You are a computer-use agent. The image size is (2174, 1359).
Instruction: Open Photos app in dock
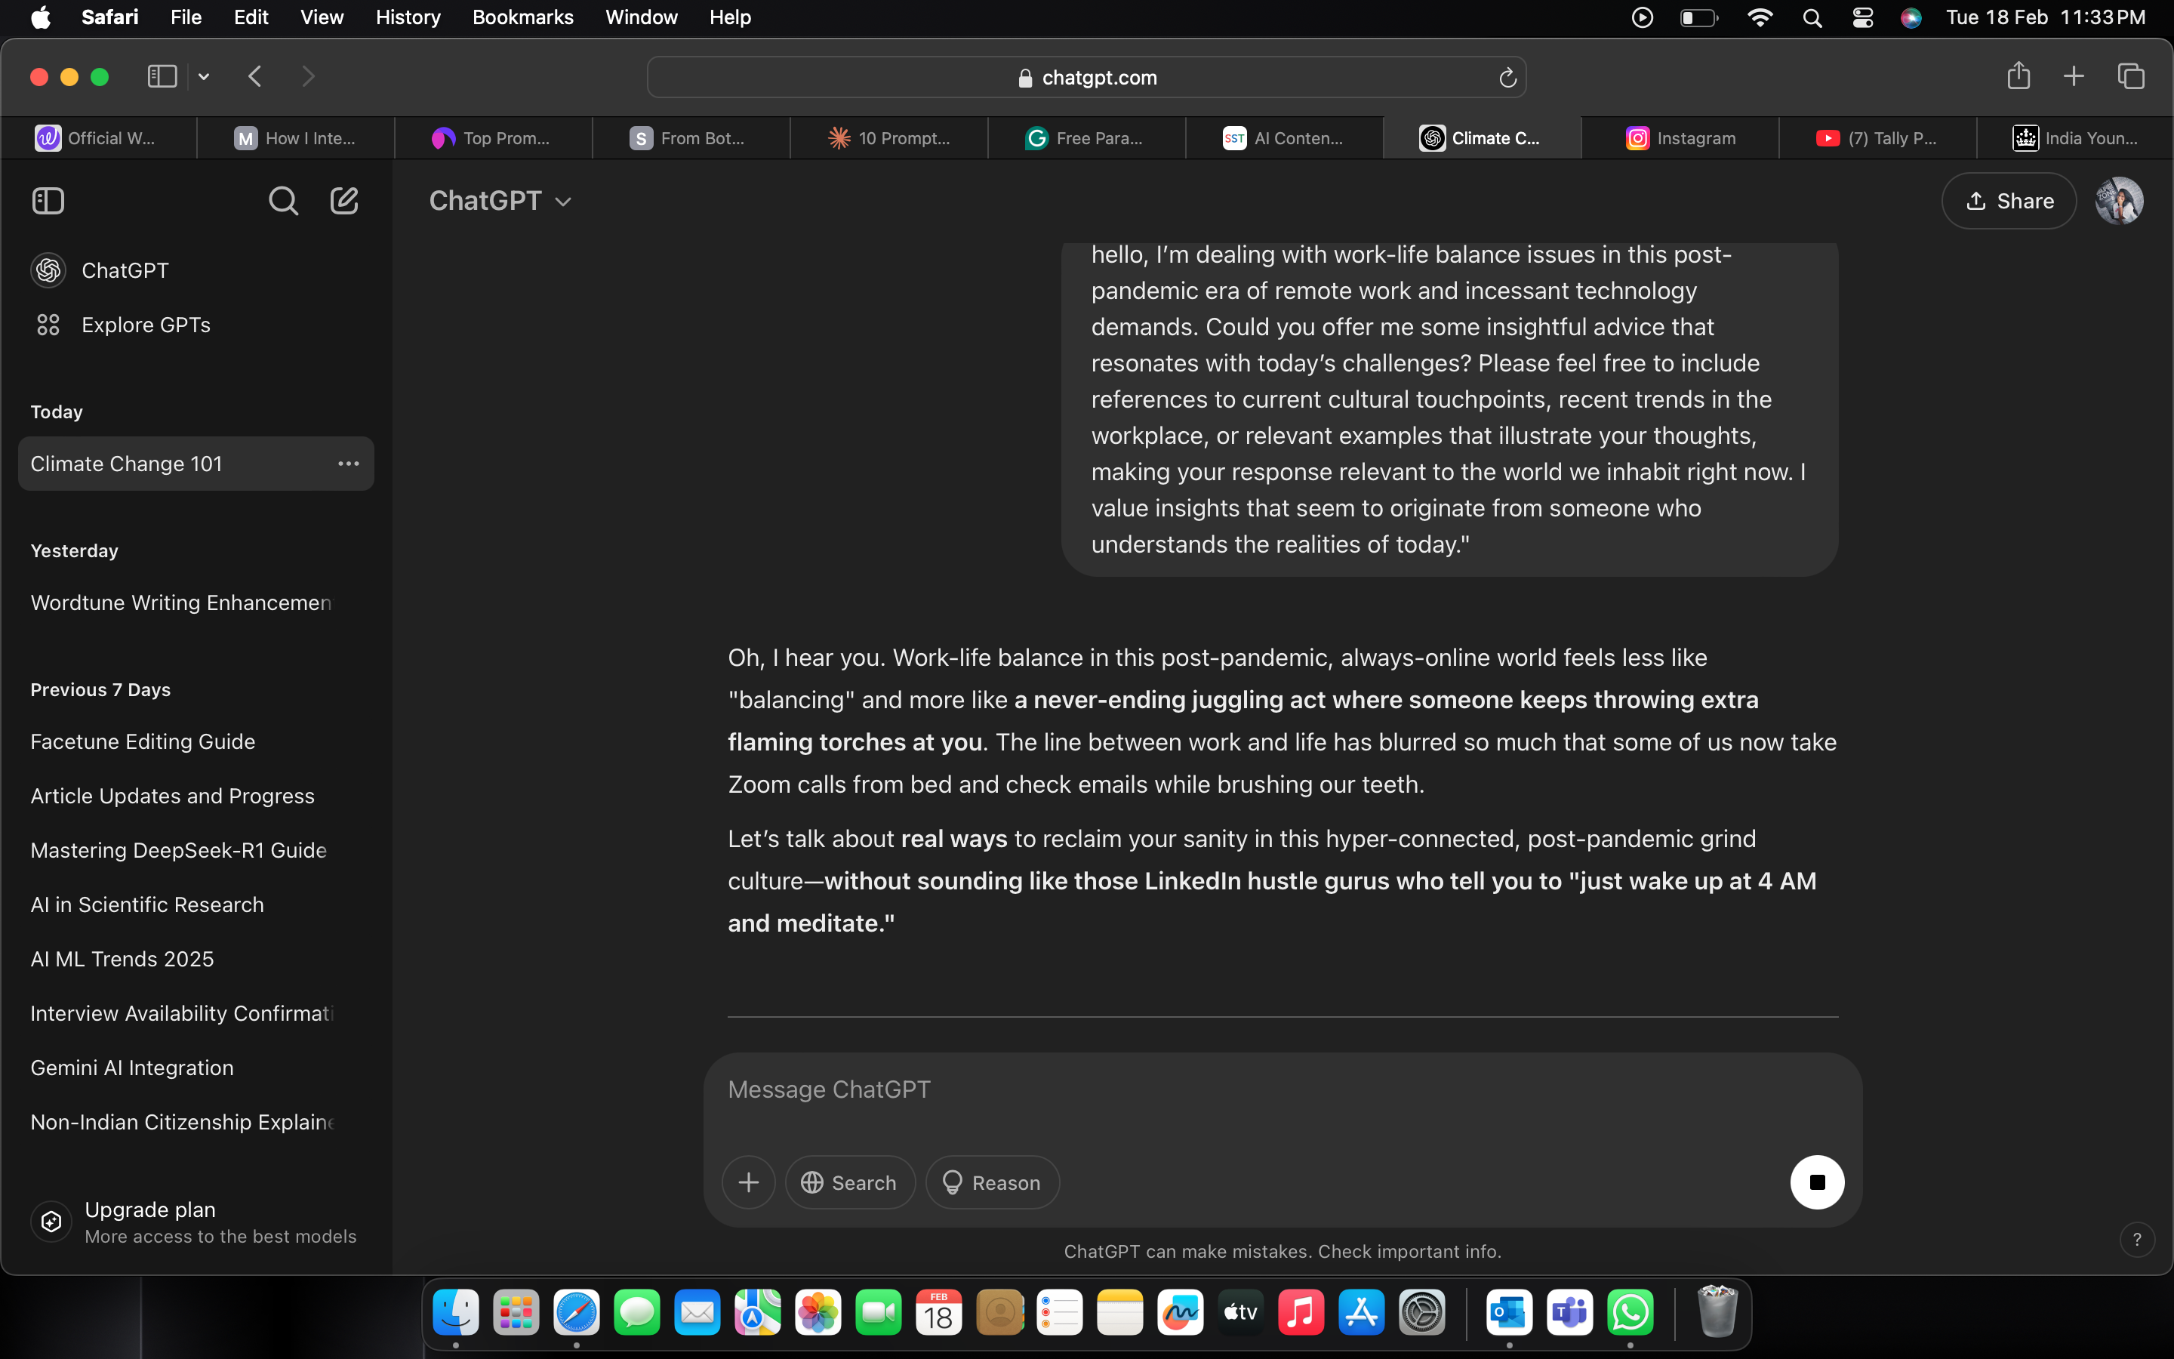click(x=818, y=1313)
